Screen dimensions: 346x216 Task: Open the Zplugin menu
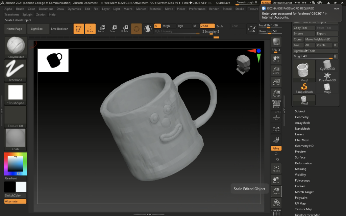coord(27,15)
